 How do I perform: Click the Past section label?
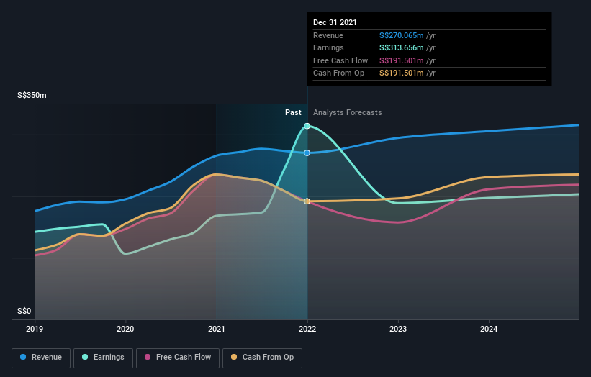[293, 113]
